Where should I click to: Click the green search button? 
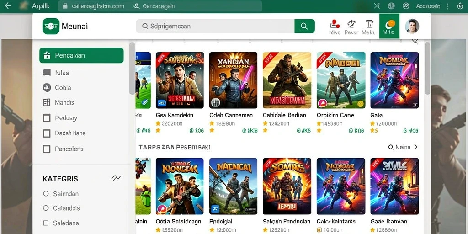(304, 26)
